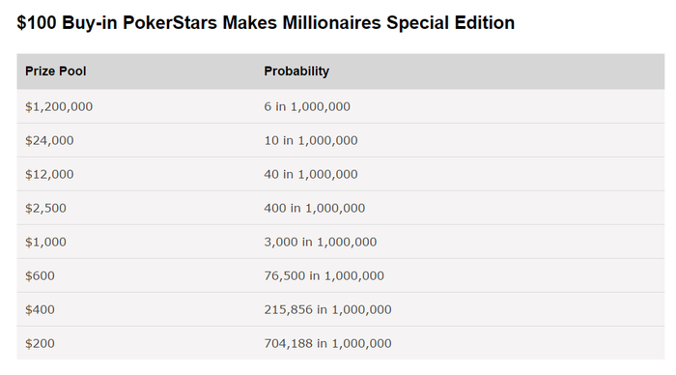Click the 215,856 in 1,000,000 probability

(x=328, y=309)
